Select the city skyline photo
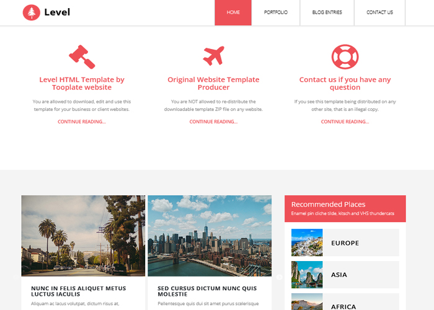 pyautogui.click(x=210, y=236)
